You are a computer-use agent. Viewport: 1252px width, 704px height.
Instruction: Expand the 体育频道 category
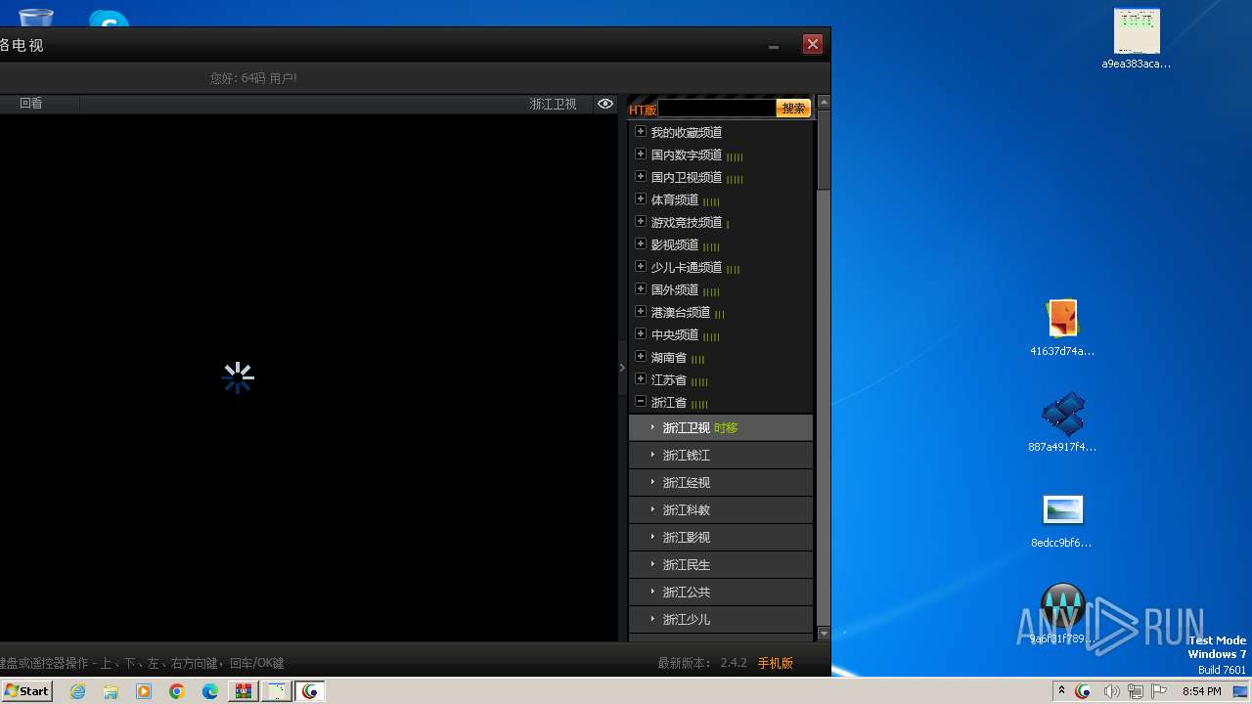tap(641, 199)
